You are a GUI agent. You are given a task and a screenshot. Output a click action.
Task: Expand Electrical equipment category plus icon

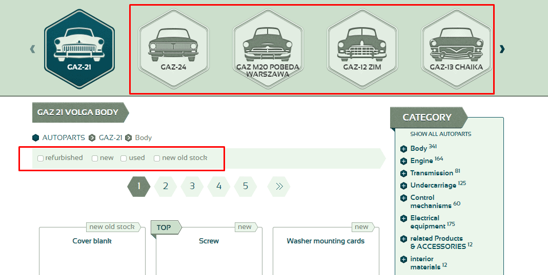[x=403, y=219]
